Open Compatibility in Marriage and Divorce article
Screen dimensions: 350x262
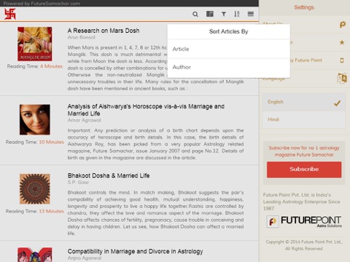[135, 251]
